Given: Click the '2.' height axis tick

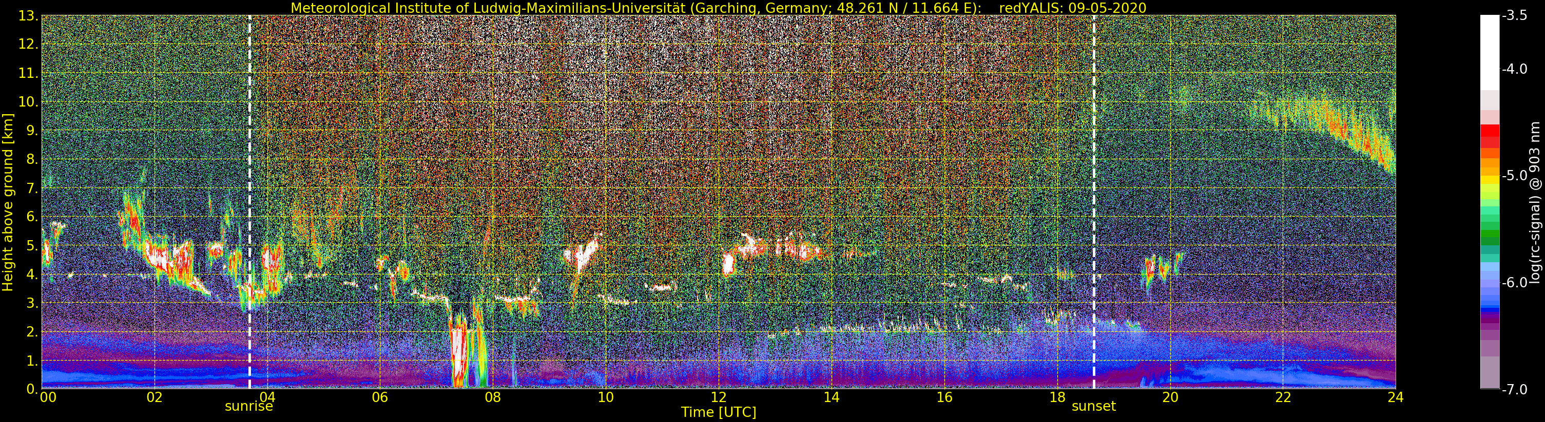Looking at the screenshot, I should click(32, 332).
